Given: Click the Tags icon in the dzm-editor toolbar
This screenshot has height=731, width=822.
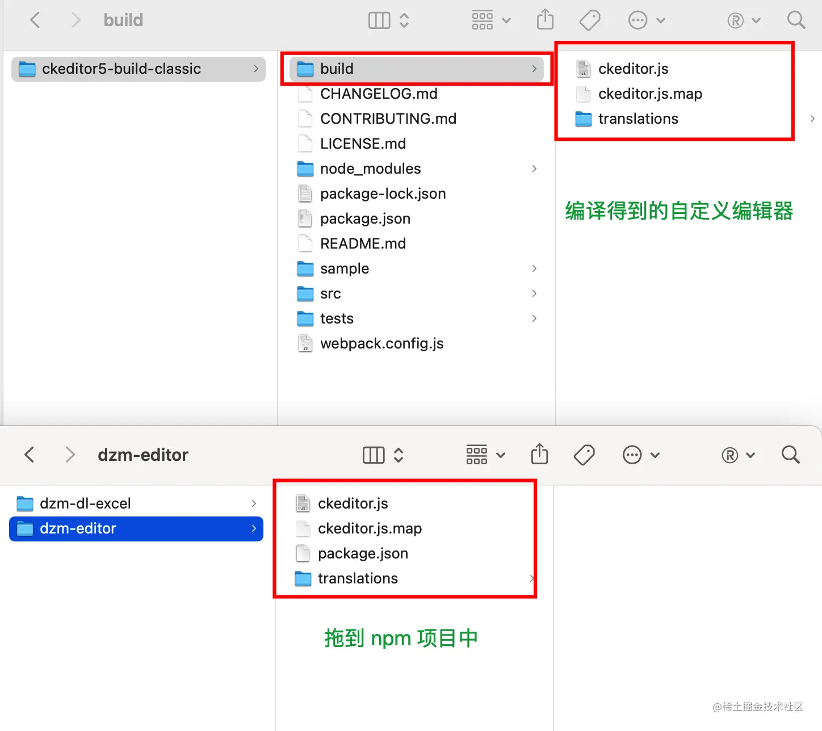Looking at the screenshot, I should [584, 455].
